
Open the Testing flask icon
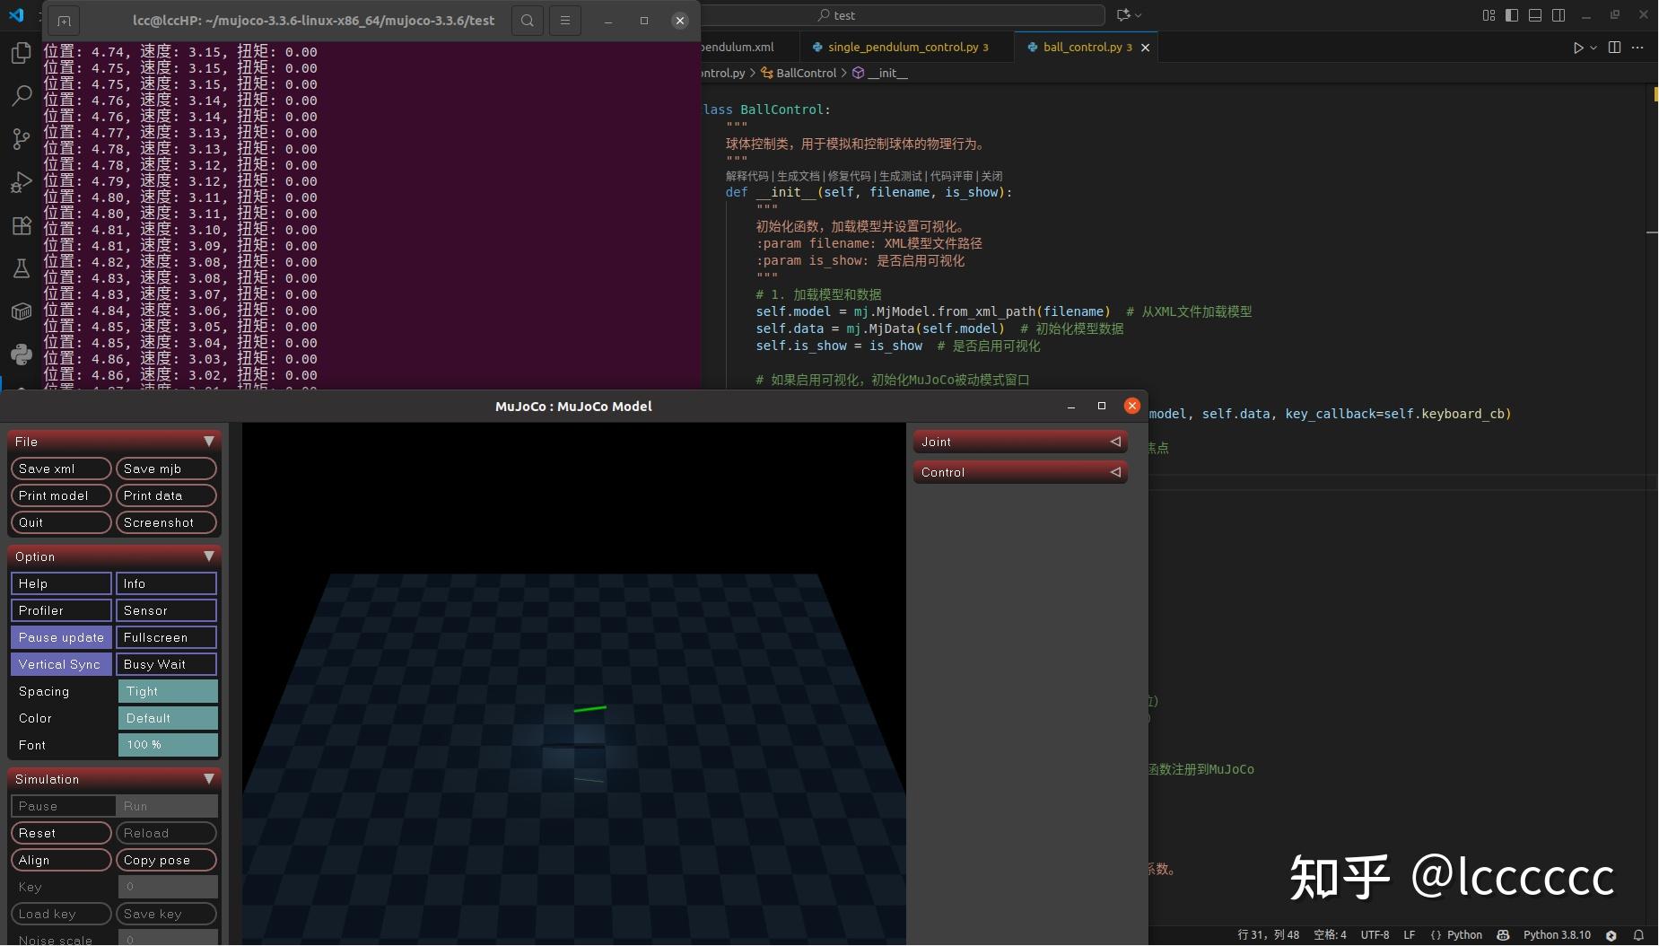tap(21, 268)
